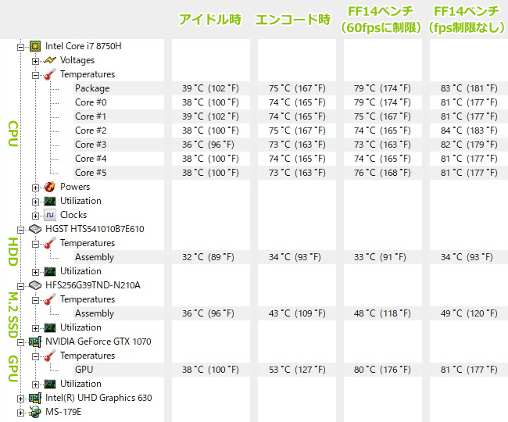Click the HGST Temperatures thermometer icon
This screenshot has width=508, height=422.
pyautogui.click(x=50, y=243)
